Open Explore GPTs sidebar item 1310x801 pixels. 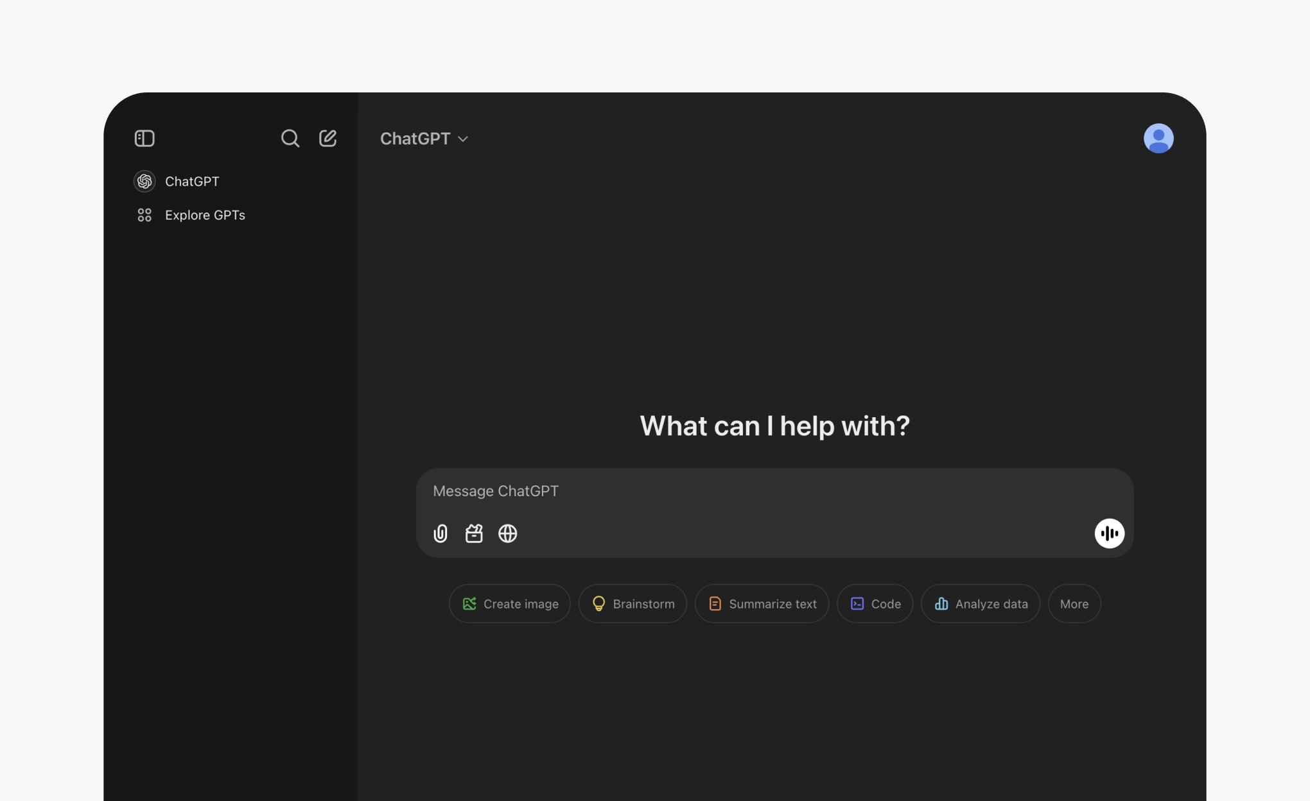tap(205, 215)
